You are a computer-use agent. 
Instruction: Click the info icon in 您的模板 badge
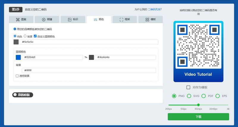(x=15, y=95)
